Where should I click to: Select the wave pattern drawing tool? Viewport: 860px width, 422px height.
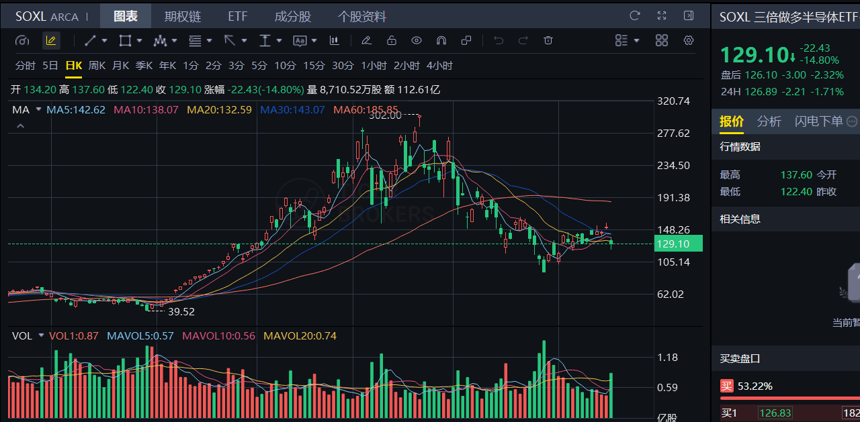pyautogui.click(x=160, y=41)
